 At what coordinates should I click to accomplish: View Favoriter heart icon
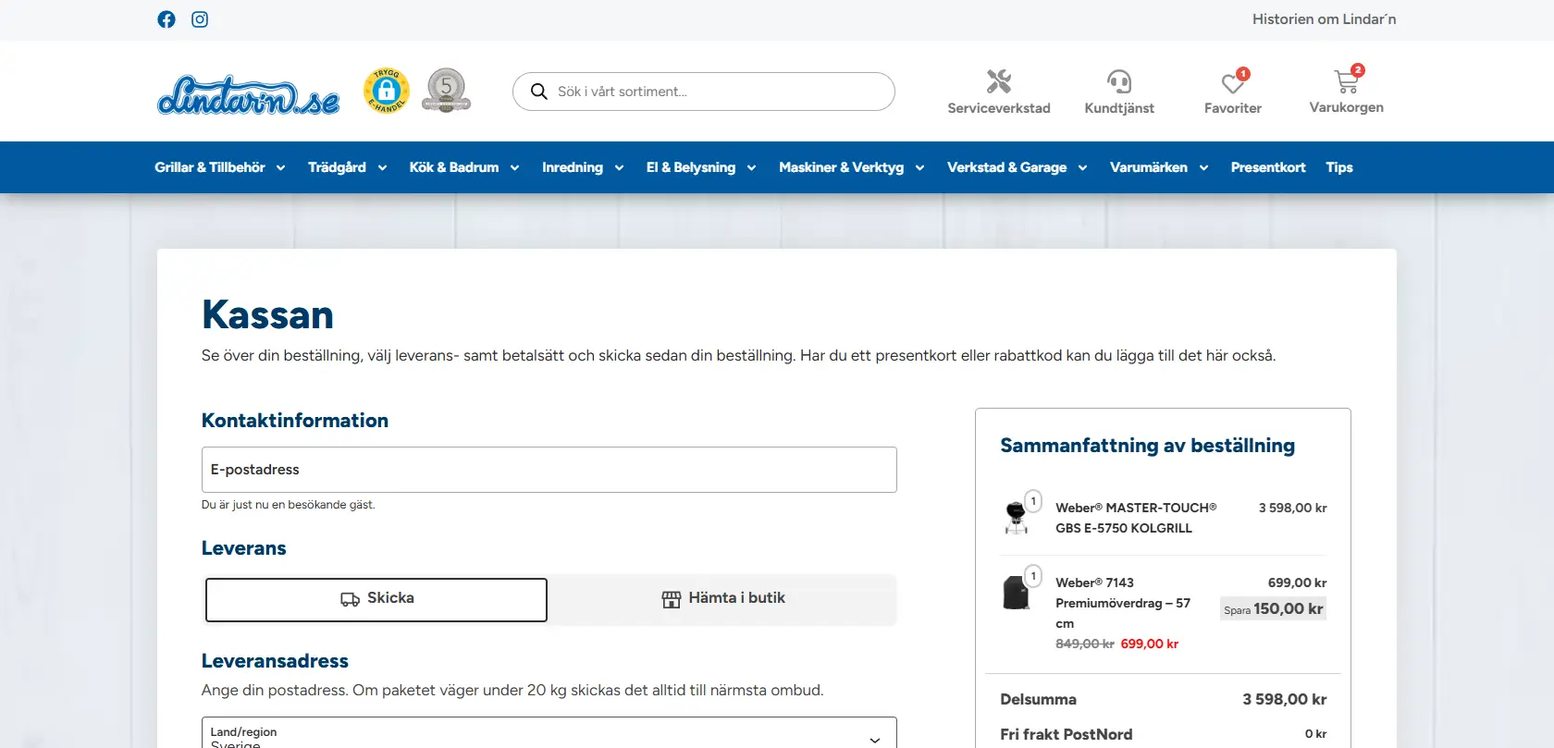(1232, 83)
